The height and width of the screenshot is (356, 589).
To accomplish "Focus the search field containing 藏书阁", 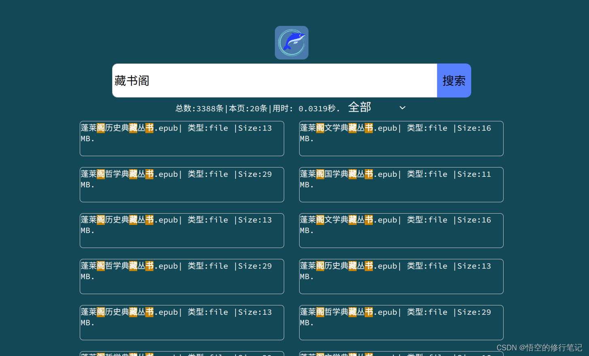I will pos(274,81).
